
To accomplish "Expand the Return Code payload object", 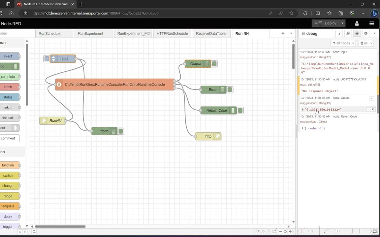I will [303, 128].
